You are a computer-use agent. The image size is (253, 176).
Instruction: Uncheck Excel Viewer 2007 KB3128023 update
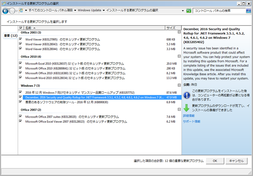21,121
